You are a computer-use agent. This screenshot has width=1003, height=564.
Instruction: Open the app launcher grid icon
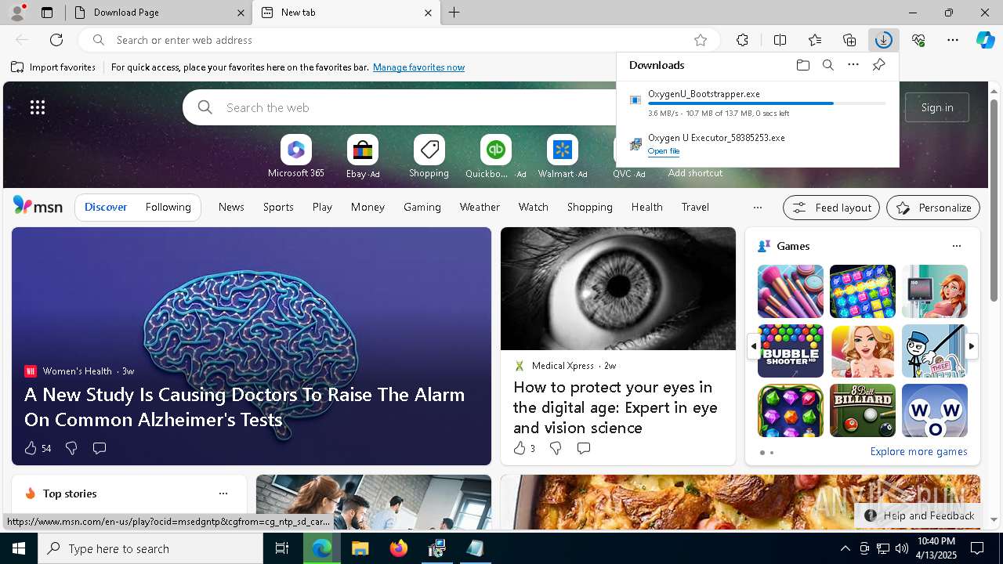click(38, 107)
